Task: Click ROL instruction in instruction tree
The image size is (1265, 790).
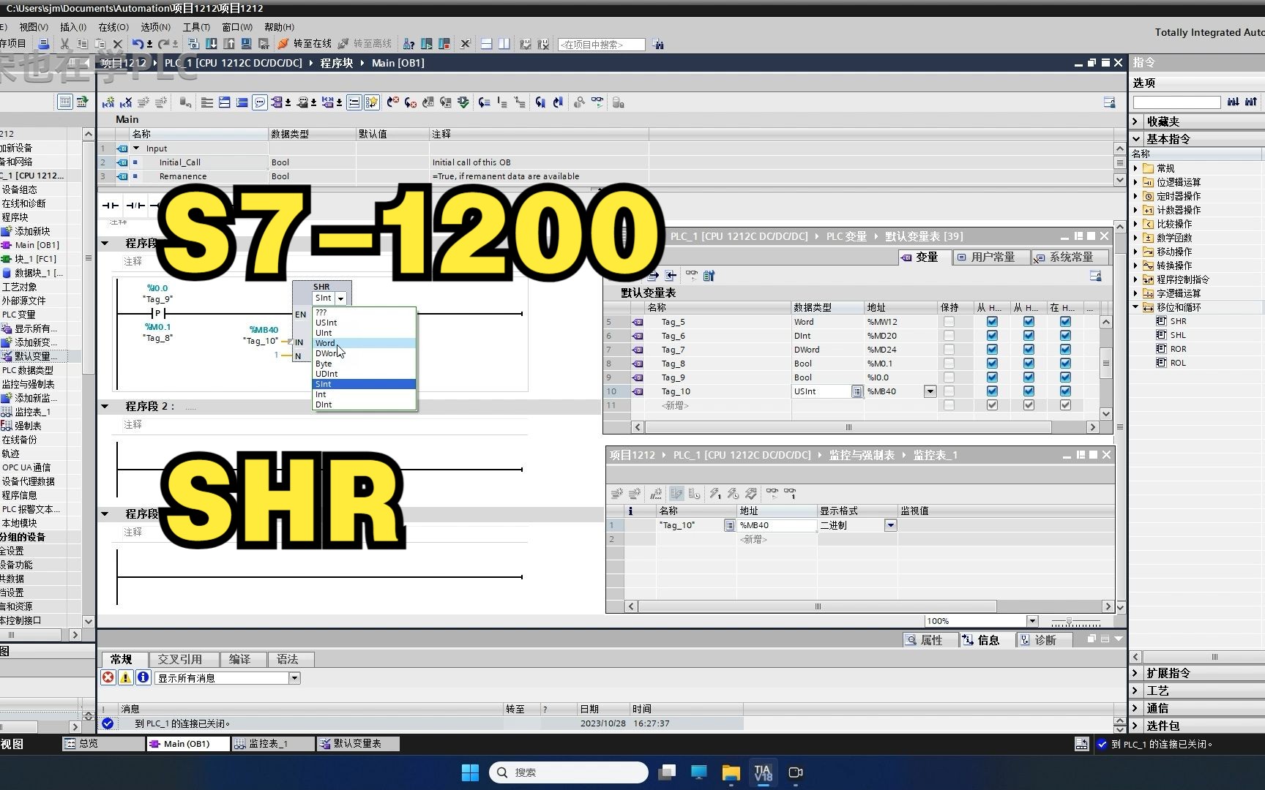Action: coord(1178,363)
